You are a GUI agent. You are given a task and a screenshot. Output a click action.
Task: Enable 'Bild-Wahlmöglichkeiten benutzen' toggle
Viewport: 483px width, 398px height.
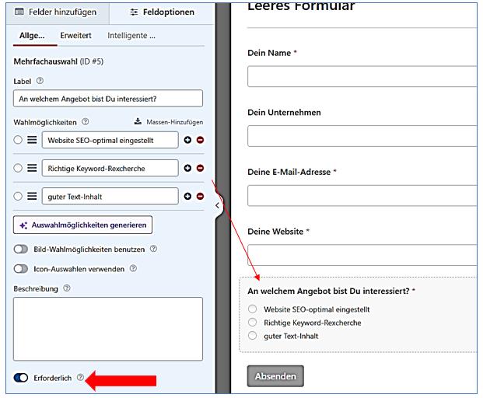[21, 249]
